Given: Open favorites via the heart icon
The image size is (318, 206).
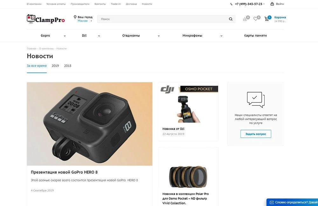Looking at the screenshot, I should 255,19.
